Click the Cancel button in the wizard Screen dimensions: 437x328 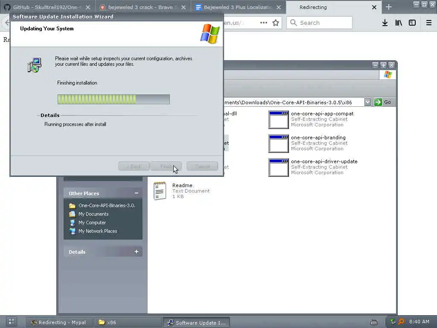click(202, 166)
